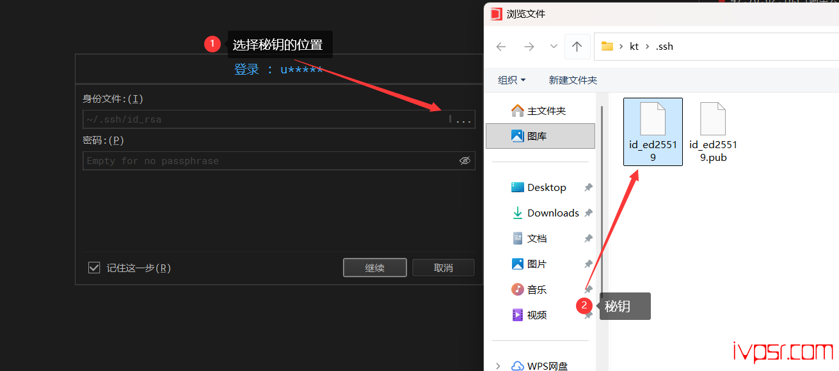839x371 pixels.
Task: Click the pin icon next to Desktop
Action: (588, 187)
